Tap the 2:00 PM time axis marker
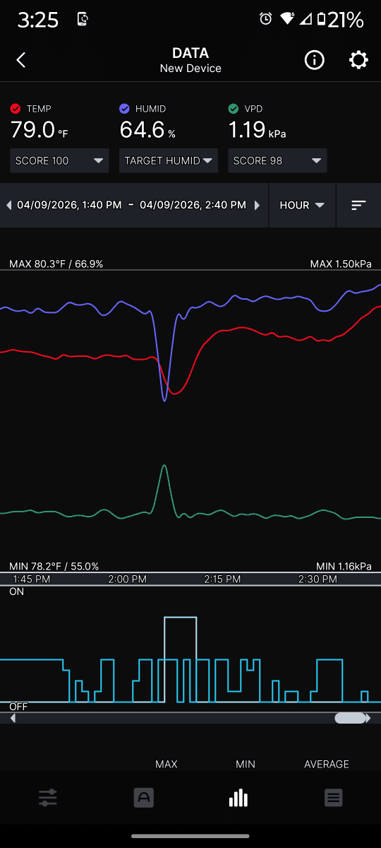This screenshot has width=381, height=848. [127, 579]
